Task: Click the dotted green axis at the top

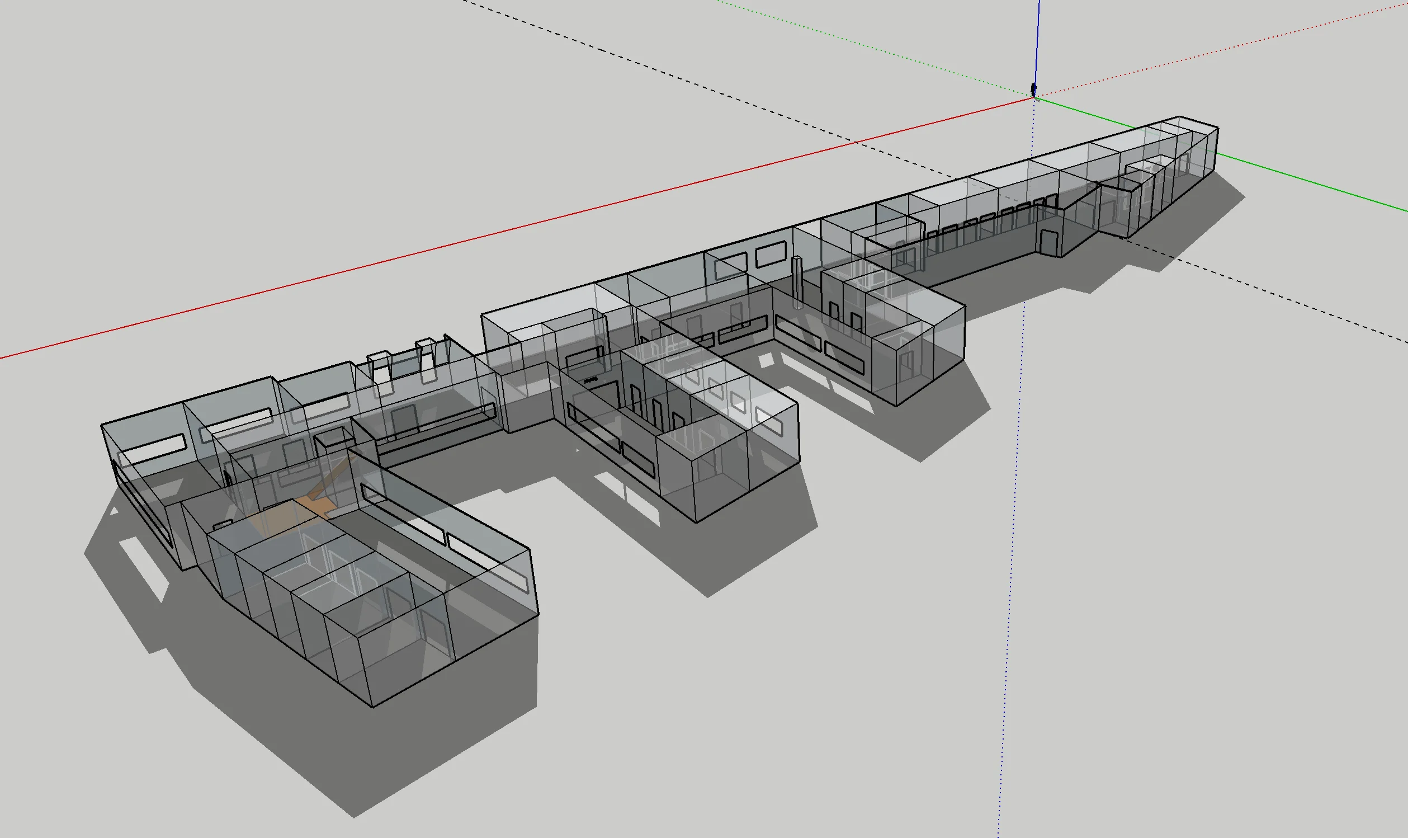Action: click(875, 48)
